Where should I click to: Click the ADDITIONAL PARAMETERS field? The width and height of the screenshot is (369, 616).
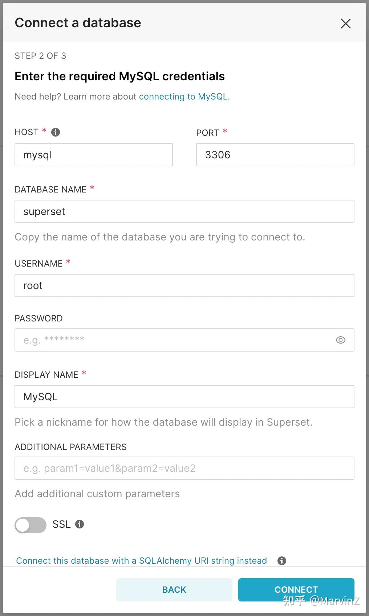(x=184, y=468)
